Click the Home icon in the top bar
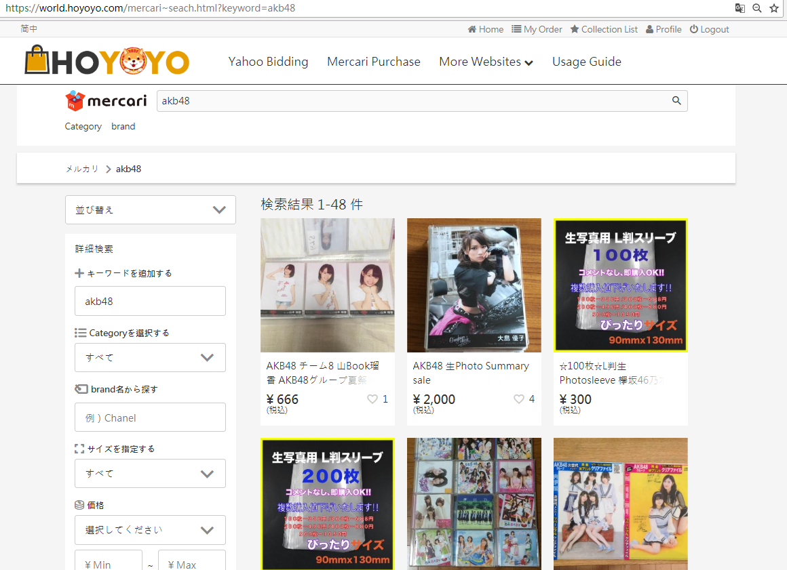The image size is (787, 570). (x=471, y=29)
